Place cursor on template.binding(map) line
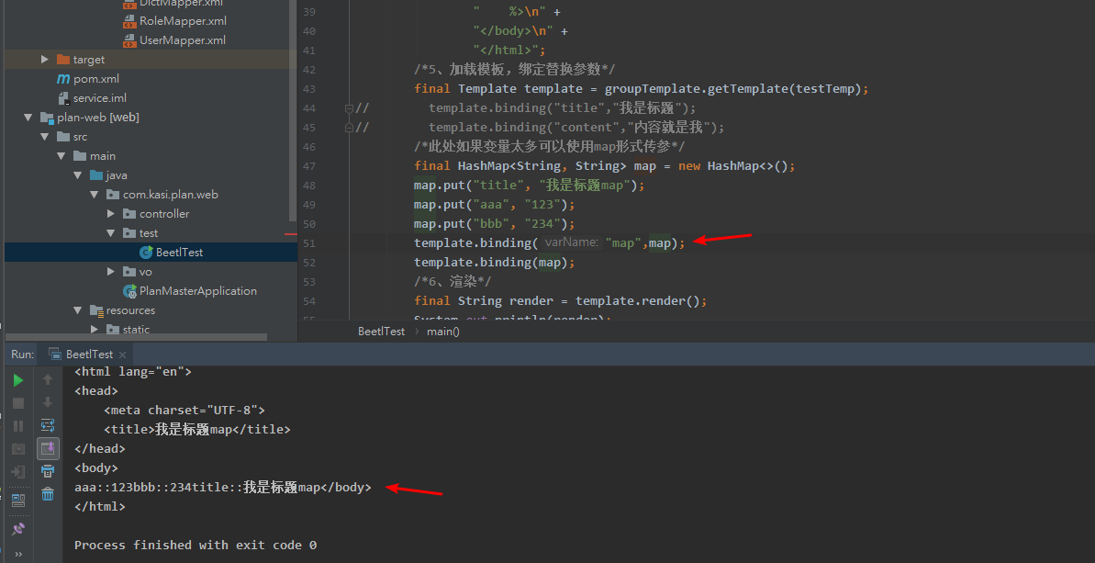Image resolution: width=1095 pixels, height=563 pixels. coord(495,262)
